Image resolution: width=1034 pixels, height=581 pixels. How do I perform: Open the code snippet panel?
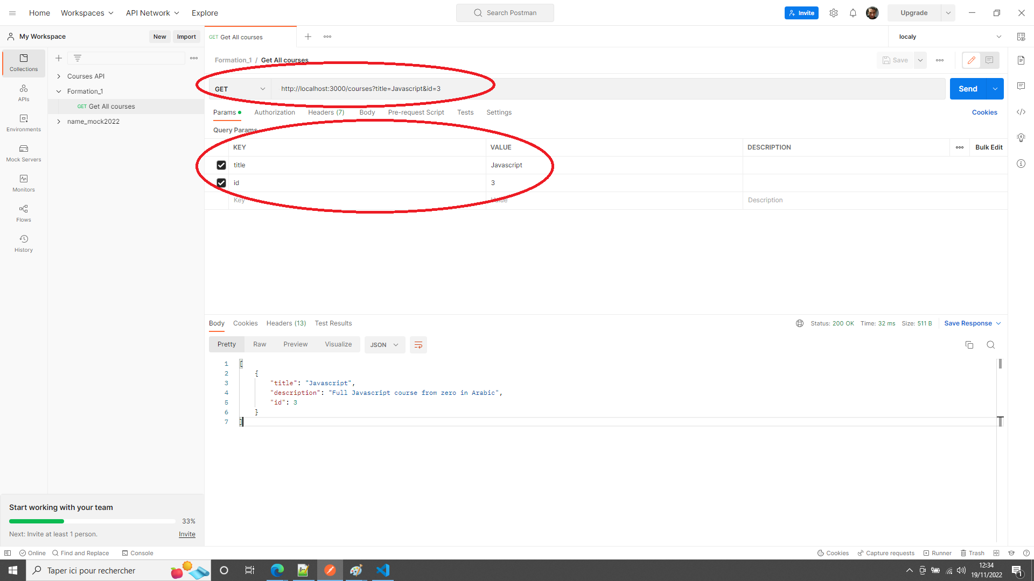pyautogui.click(x=1022, y=112)
